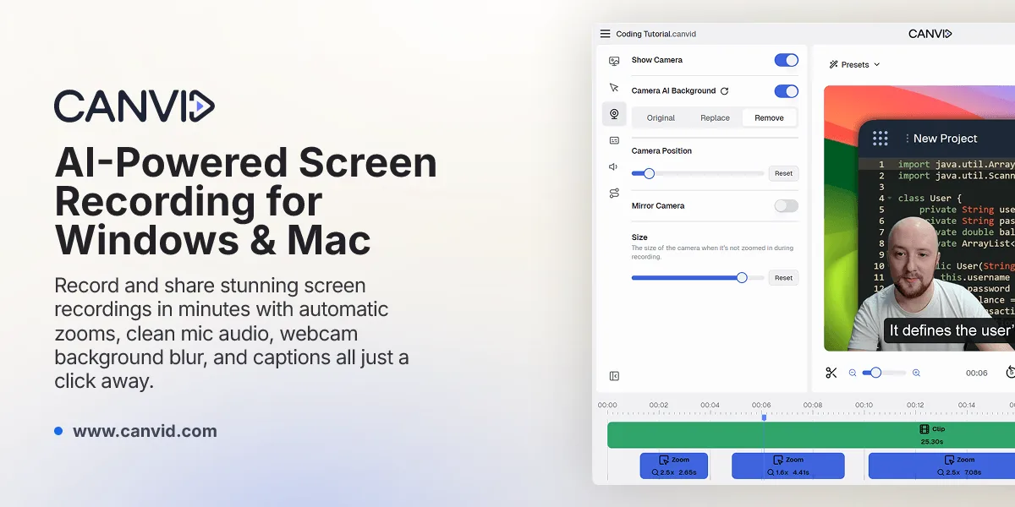Viewport: 1015px width, 507px height.
Task: Open the three-dot menu before New Project
Action: [x=907, y=139]
